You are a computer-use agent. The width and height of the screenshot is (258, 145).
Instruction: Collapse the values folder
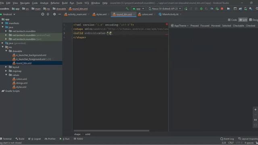6,75
